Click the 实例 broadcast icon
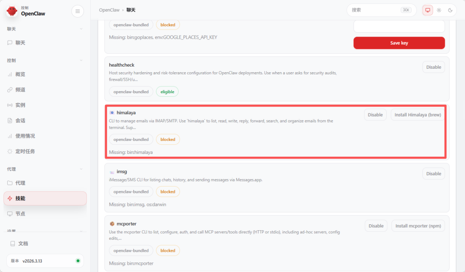Screen dimensions: 465x272 pos(10,105)
